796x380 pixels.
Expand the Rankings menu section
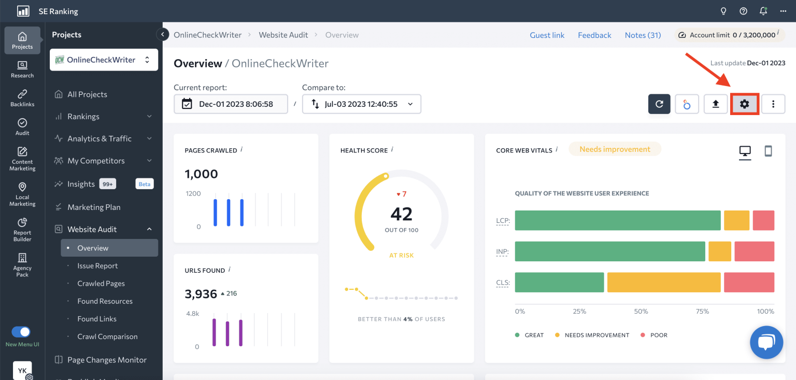104,117
